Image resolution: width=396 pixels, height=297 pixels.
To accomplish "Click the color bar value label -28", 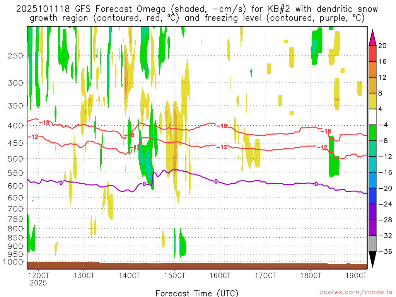I will coord(386,220).
